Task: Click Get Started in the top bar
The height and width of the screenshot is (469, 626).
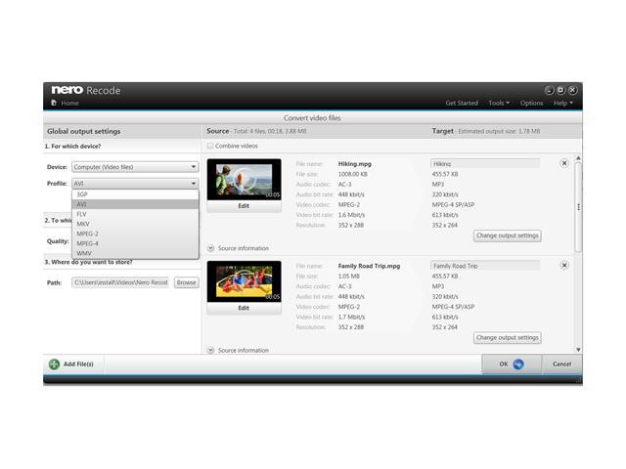Action: [x=462, y=103]
